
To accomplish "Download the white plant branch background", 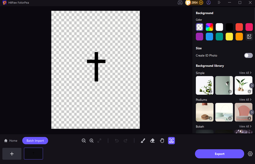I will 210,91.
